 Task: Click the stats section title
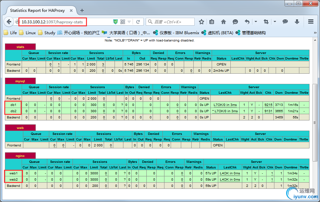tap(20, 47)
